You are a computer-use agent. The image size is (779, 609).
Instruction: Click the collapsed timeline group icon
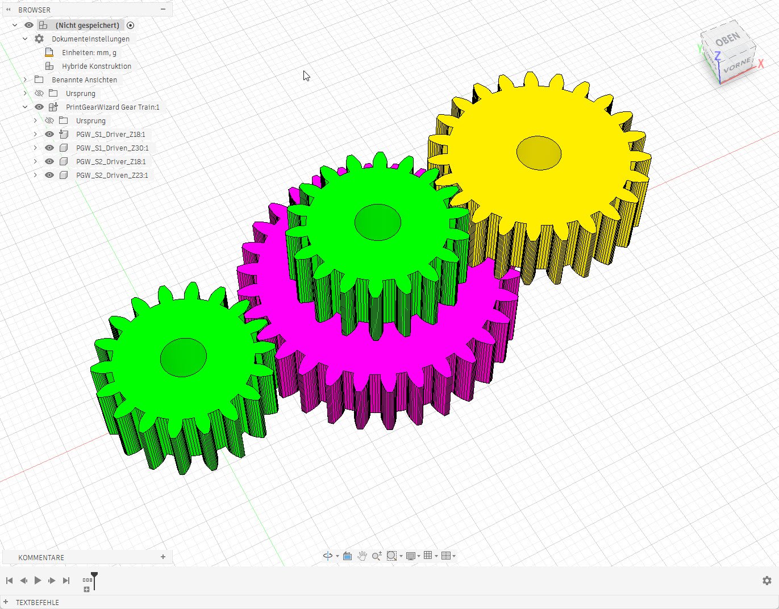pyautogui.click(x=87, y=580)
